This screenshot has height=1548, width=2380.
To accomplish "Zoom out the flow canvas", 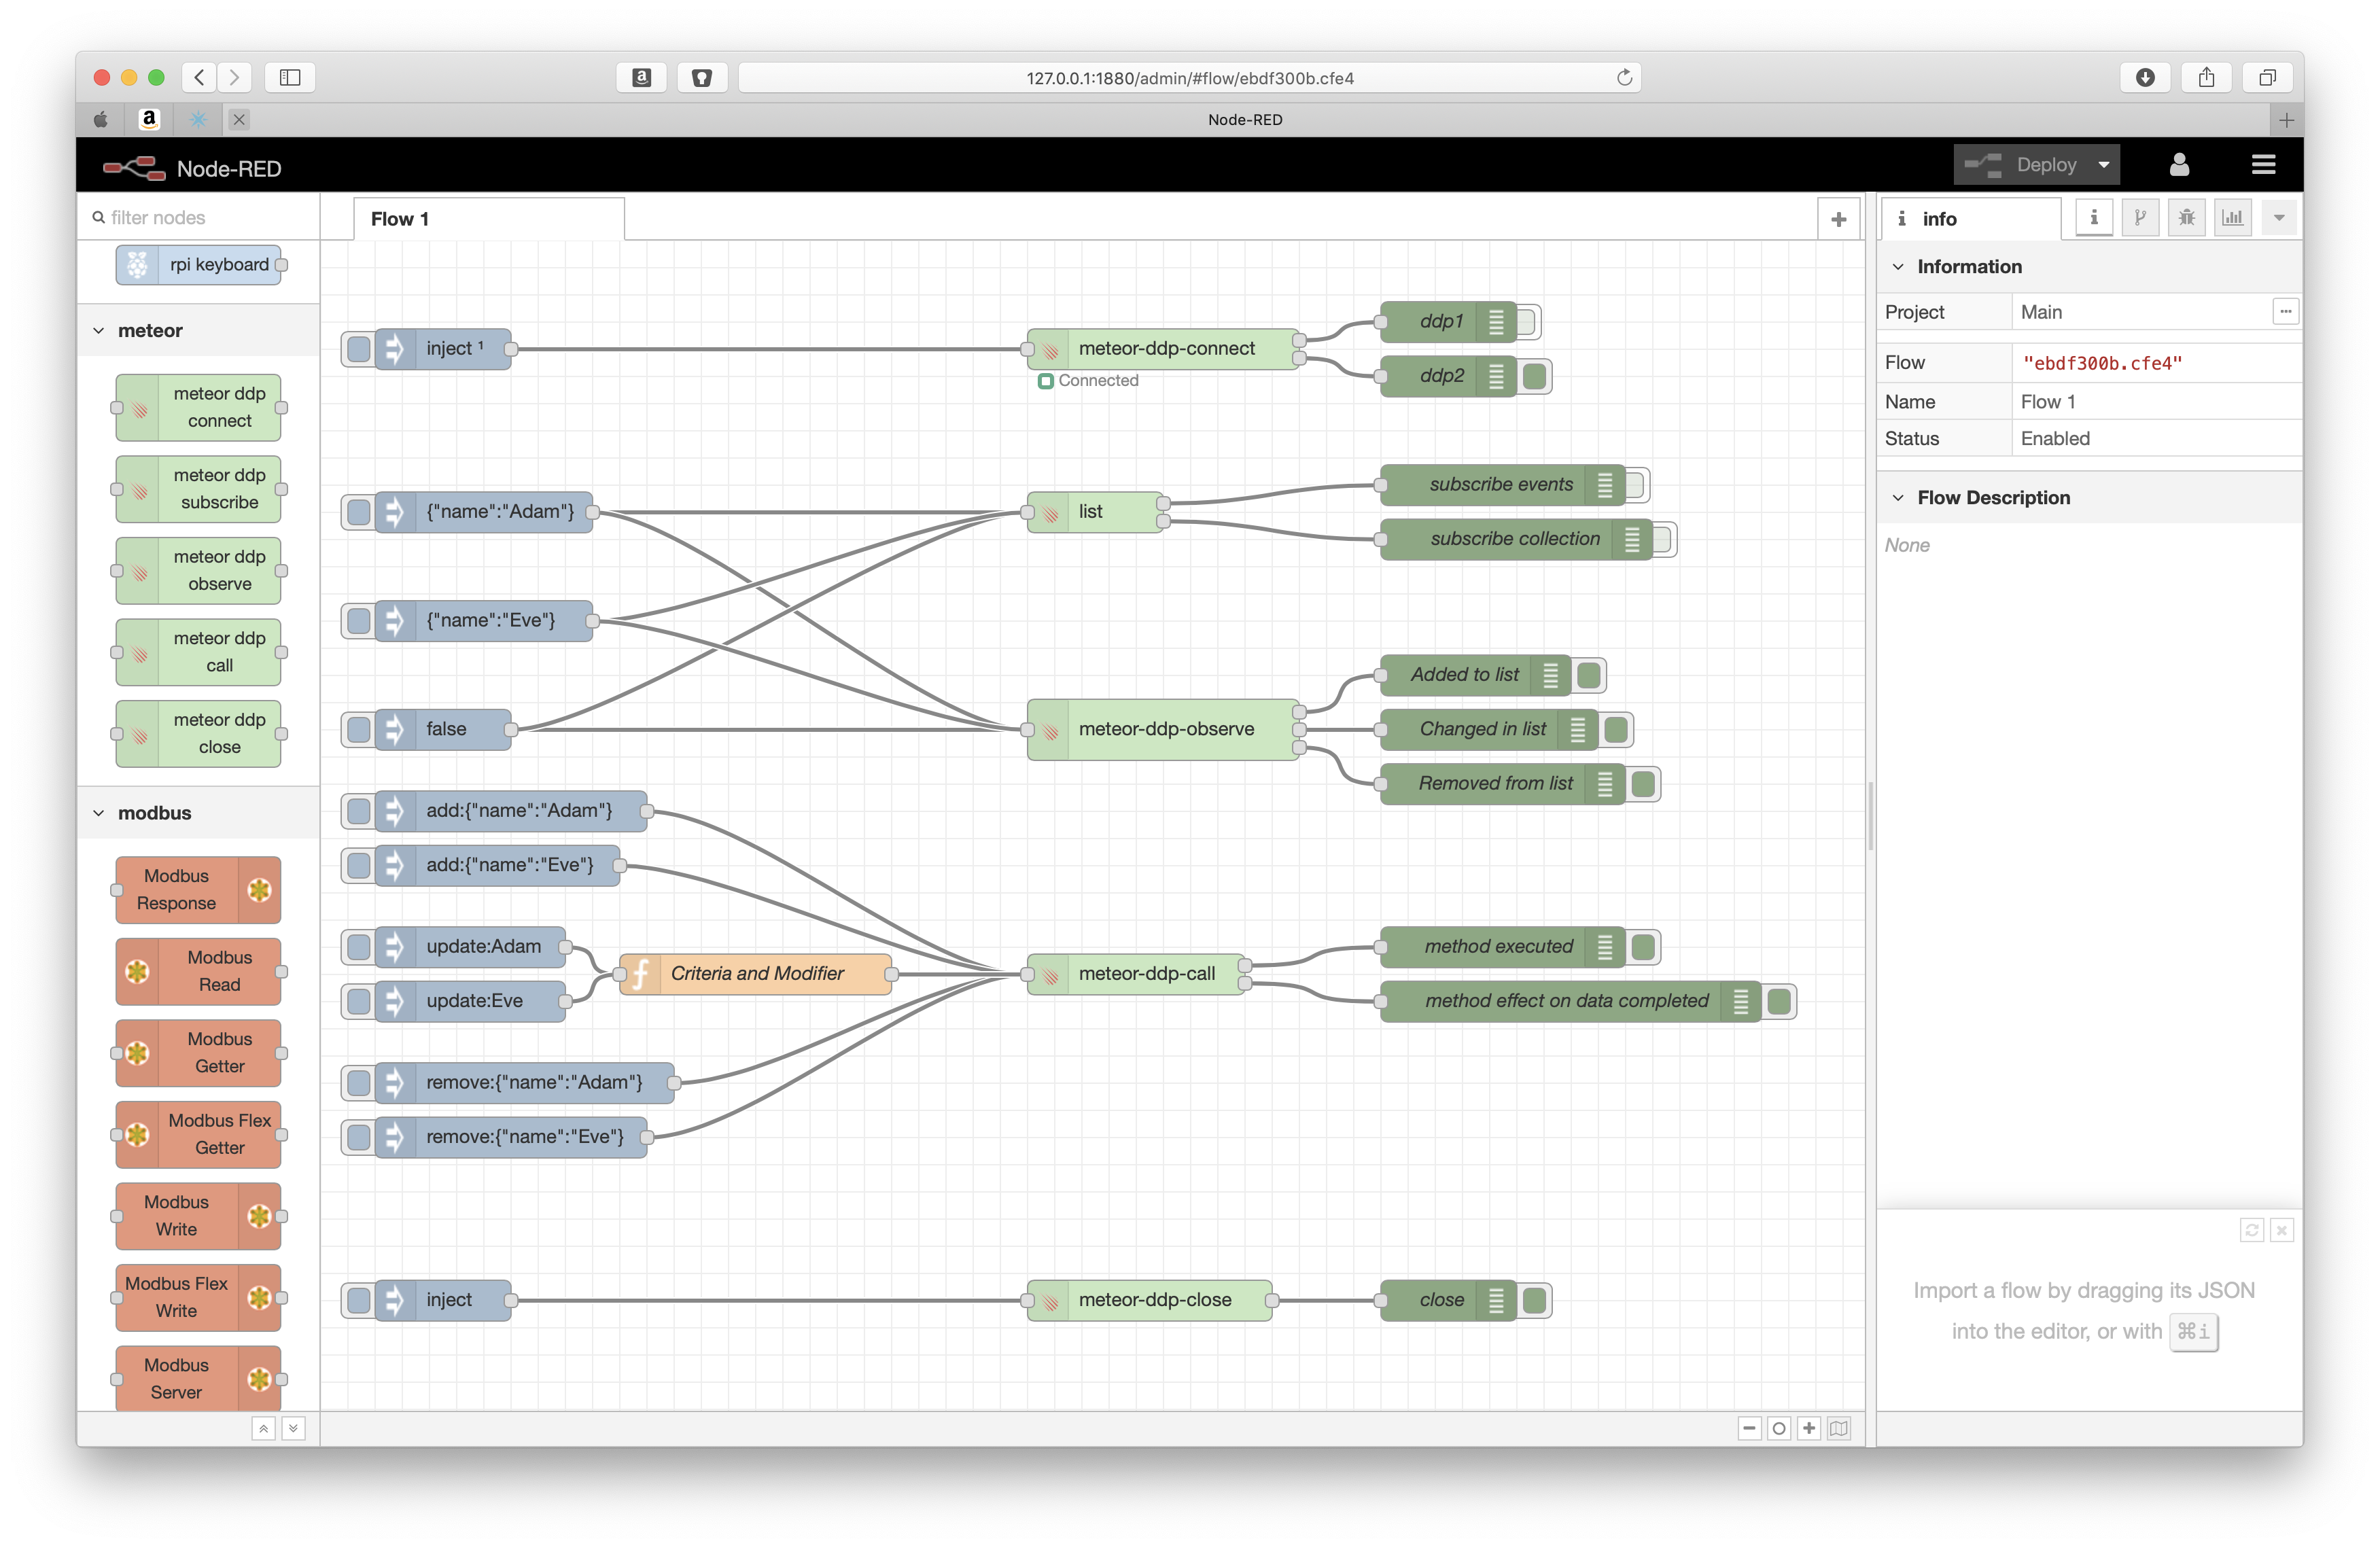I will pos(1749,1428).
